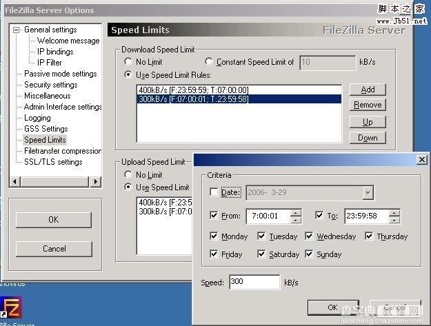Select the 300kB/s upload rule
This screenshot has height=326, width=431.
click(165, 211)
